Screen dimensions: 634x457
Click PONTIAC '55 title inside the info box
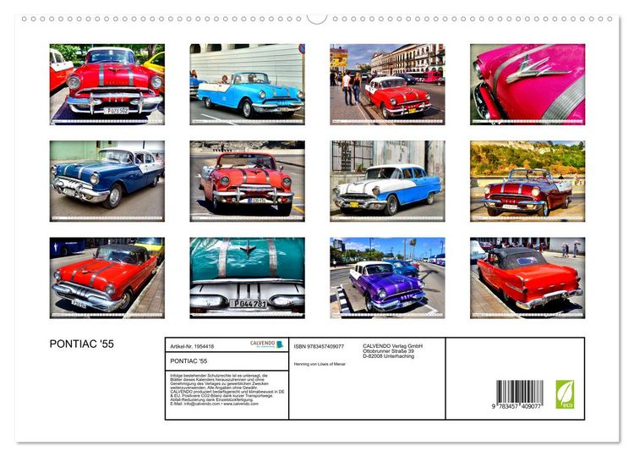[189, 361]
